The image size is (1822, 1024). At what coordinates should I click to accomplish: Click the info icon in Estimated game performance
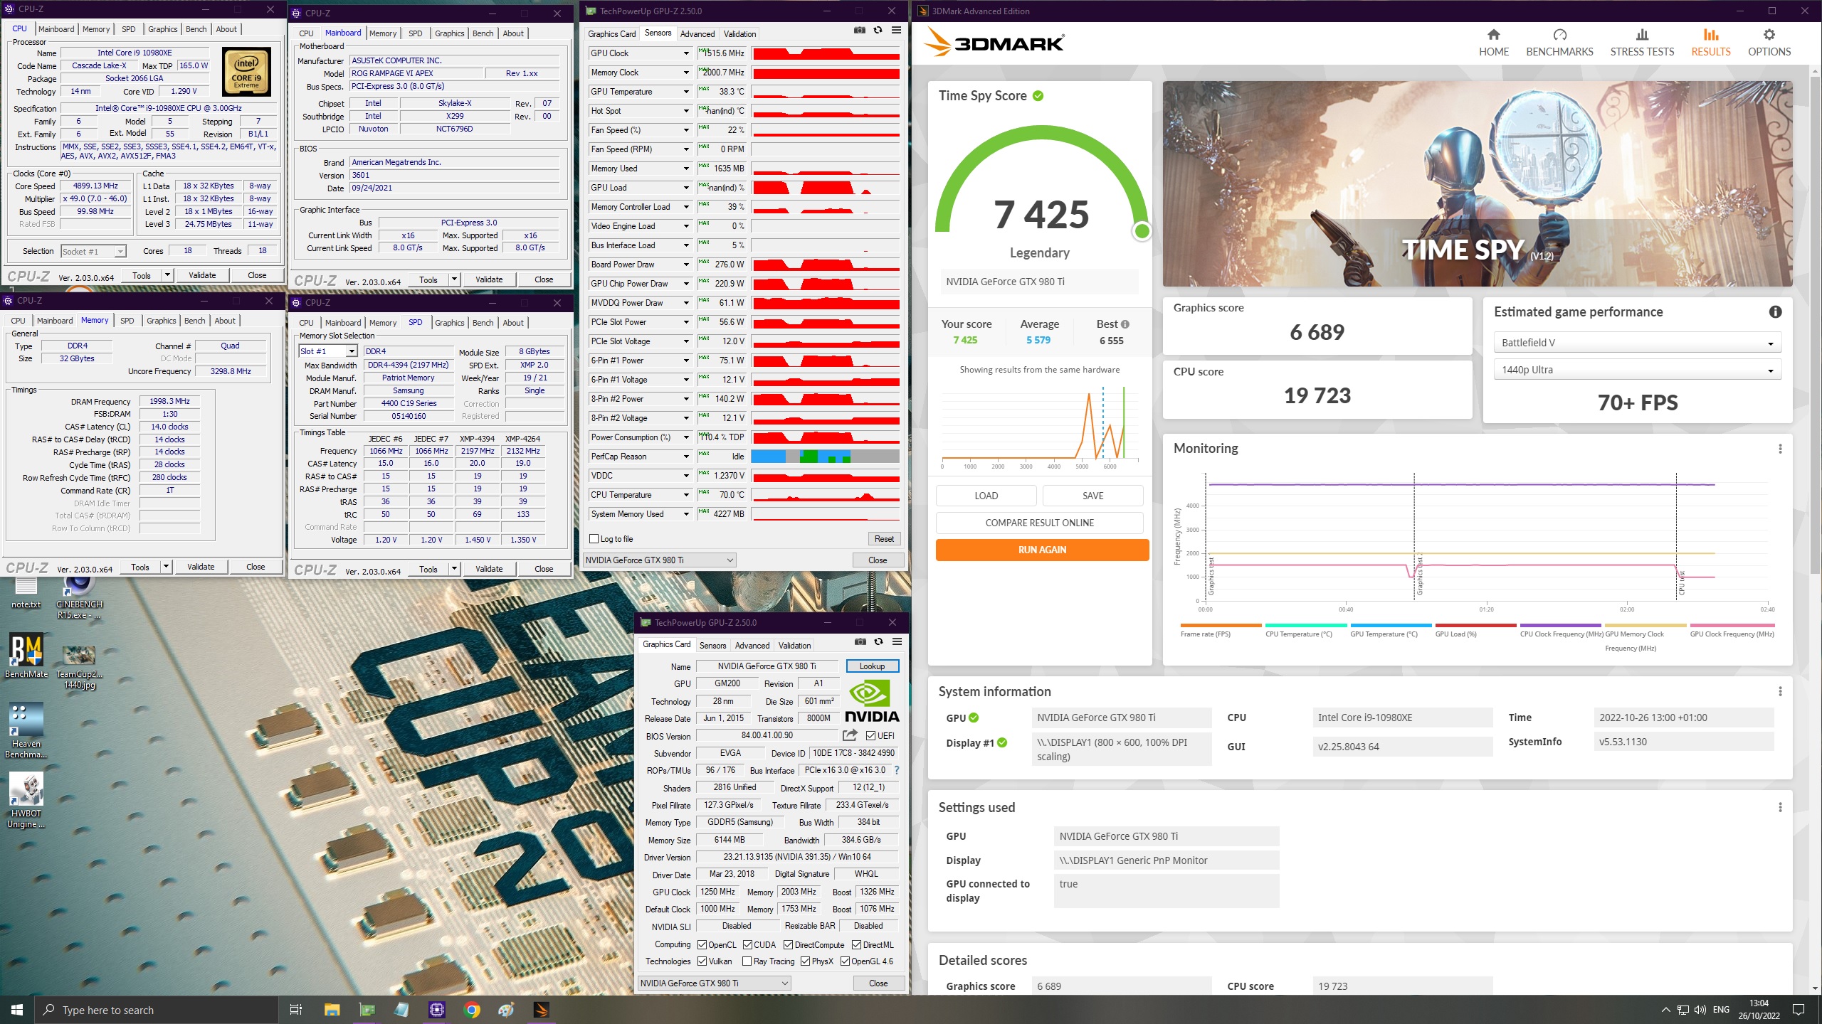1775,311
